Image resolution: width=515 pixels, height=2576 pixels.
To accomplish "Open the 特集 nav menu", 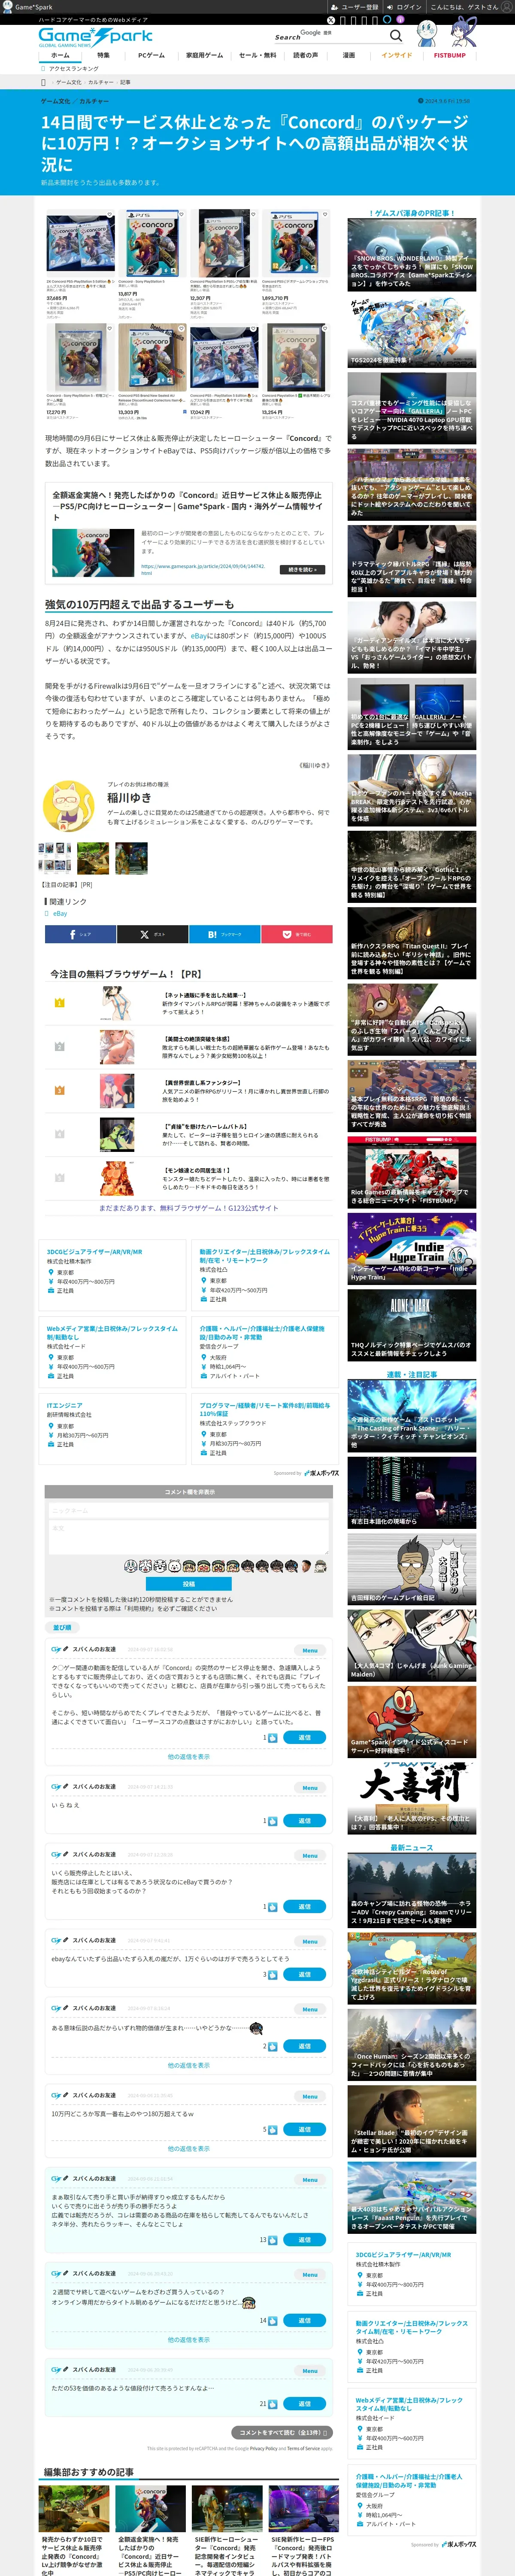I will pos(103,56).
